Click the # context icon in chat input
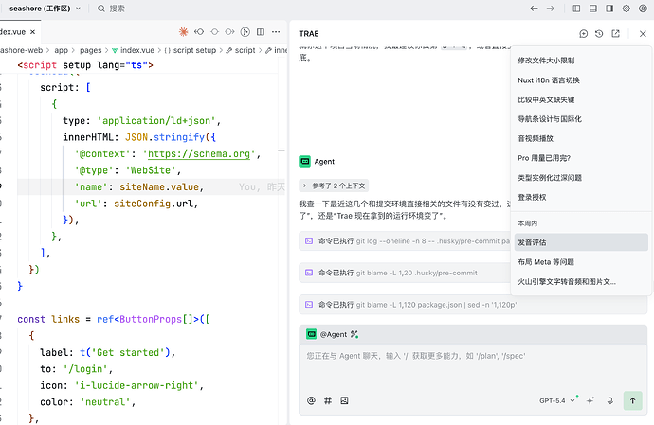 tap(328, 400)
